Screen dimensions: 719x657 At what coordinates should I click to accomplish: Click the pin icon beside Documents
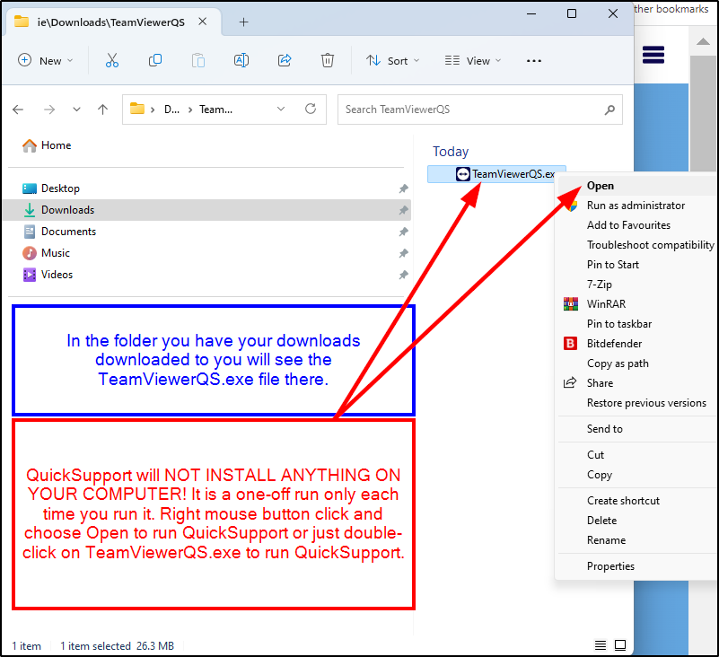click(404, 232)
